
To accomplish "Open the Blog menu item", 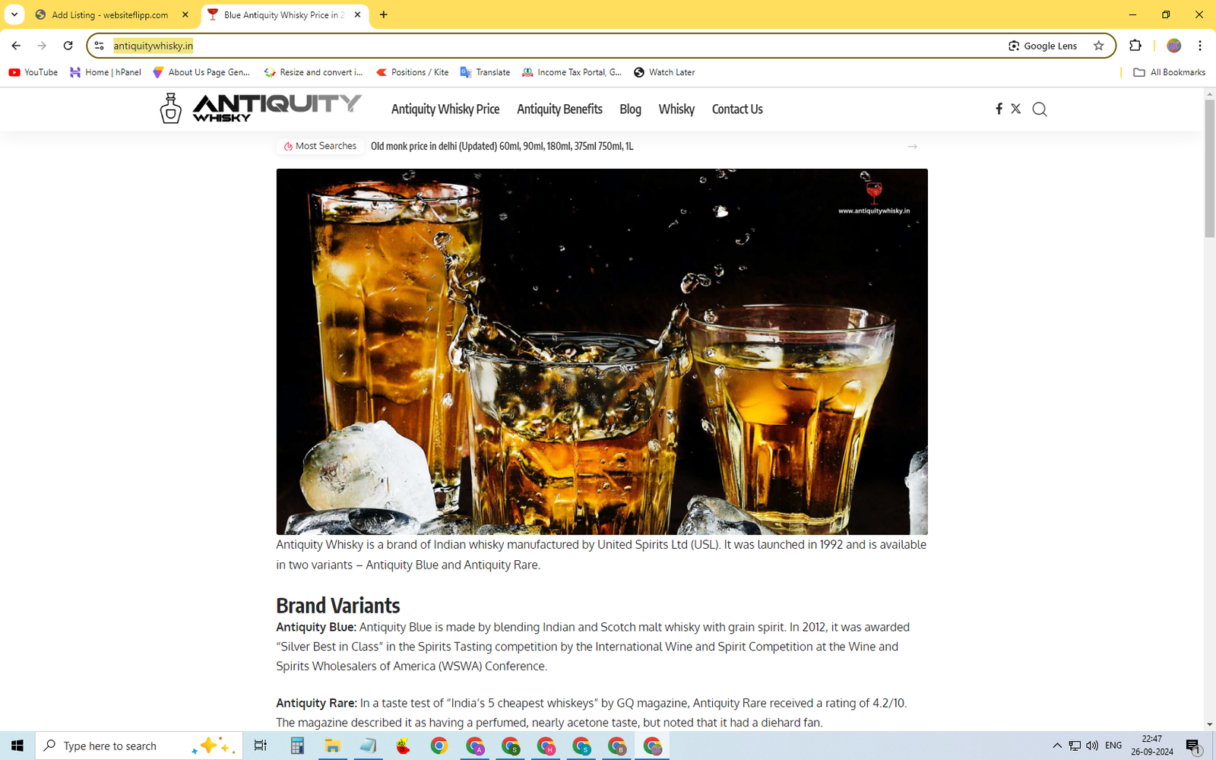I will [x=630, y=109].
